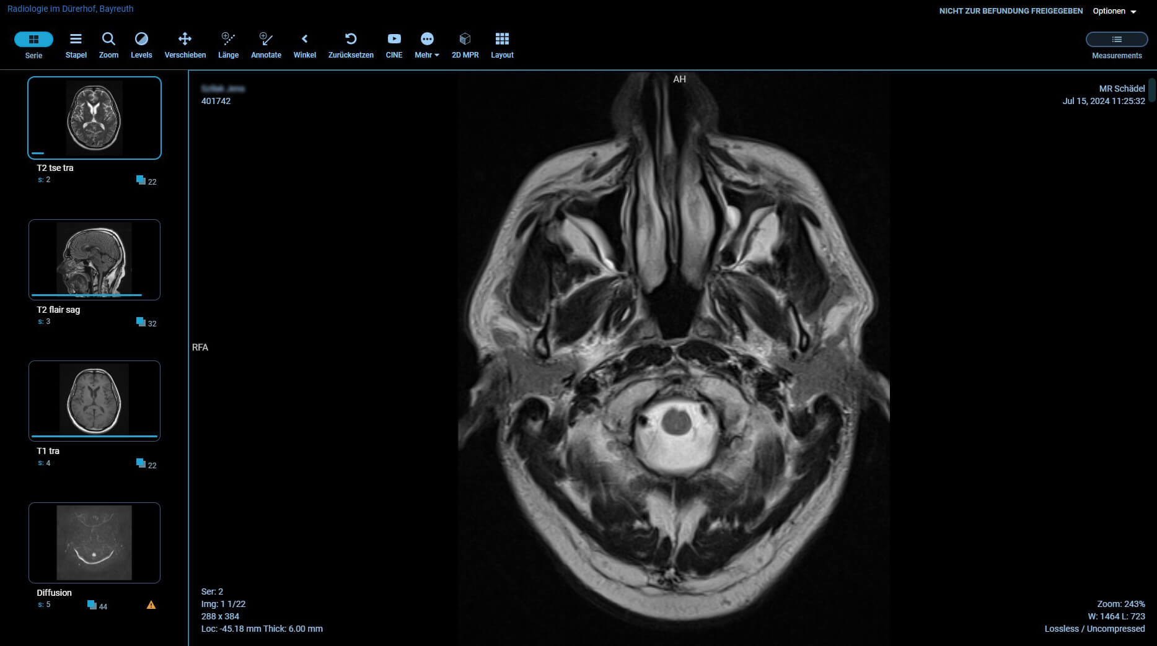Open the Radiologie im Dürerhof, Bayreuth link
This screenshot has width=1157, height=646.
click(x=71, y=9)
